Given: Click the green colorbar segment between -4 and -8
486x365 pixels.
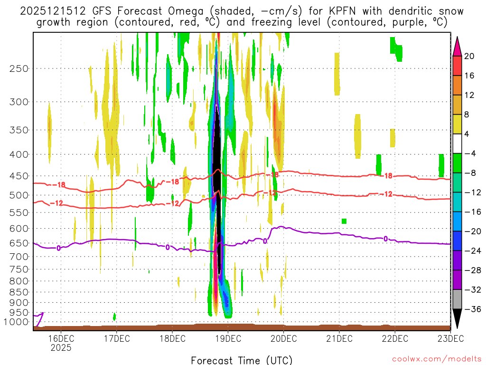Looking at the screenshot, I should tap(457, 163).
